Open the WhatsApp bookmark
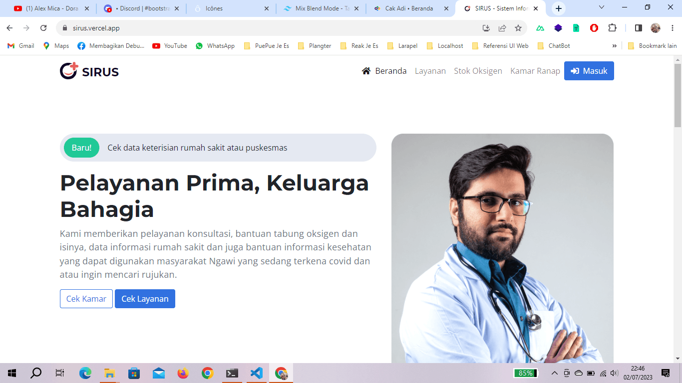The width and height of the screenshot is (682, 383). click(215, 46)
